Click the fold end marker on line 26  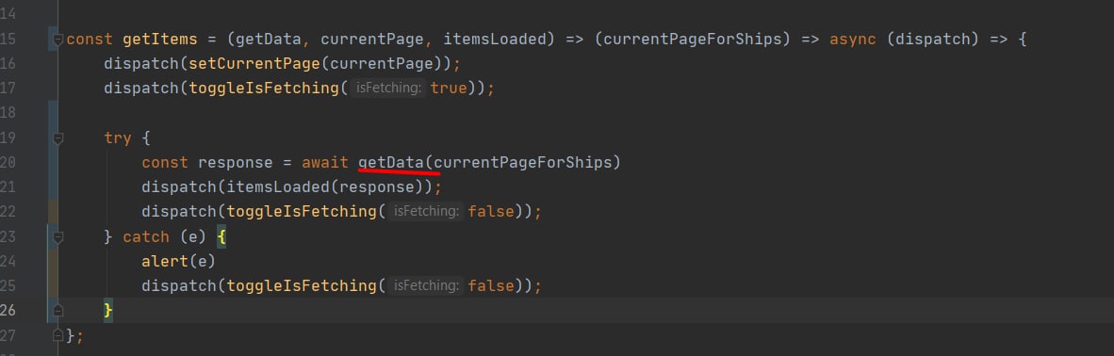point(58,310)
